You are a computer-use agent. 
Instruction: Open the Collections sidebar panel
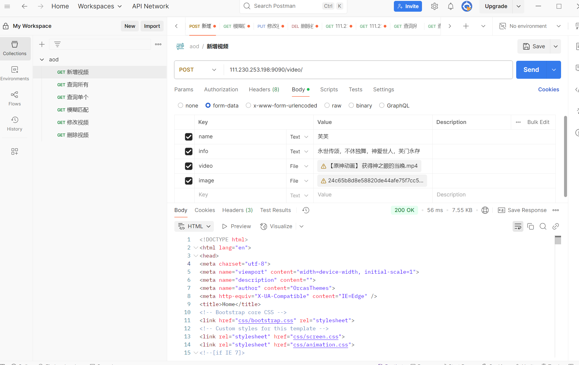[x=15, y=48]
